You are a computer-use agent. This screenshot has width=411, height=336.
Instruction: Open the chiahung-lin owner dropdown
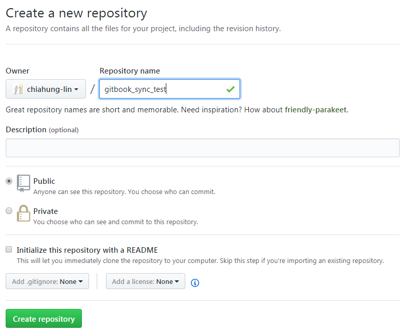46,89
